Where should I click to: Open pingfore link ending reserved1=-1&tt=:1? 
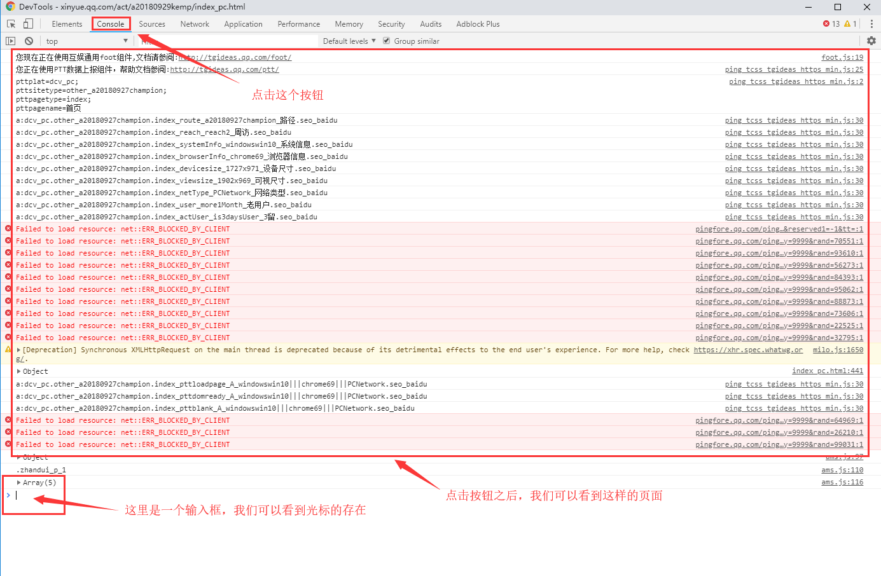point(779,229)
